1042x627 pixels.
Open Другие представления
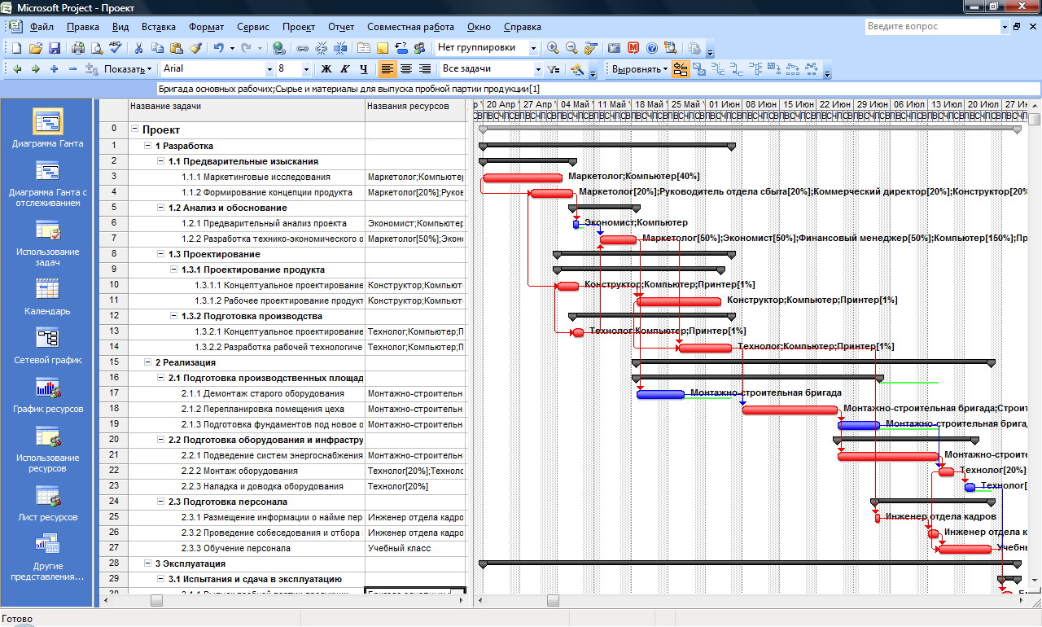(x=47, y=557)
